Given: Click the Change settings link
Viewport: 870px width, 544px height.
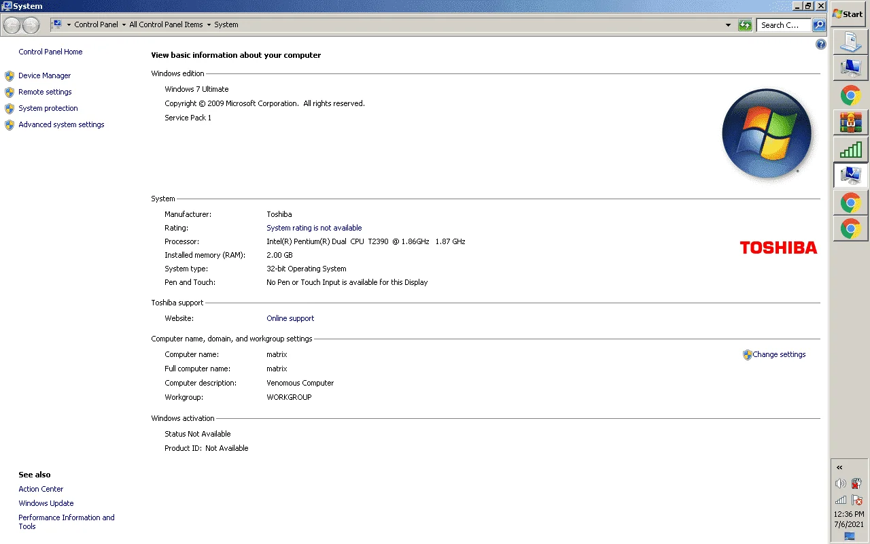Looking at the screenshot, I should [779, 354].
